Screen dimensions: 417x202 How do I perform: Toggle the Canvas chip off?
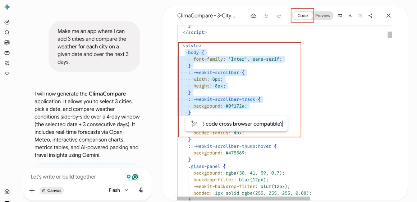52,190
